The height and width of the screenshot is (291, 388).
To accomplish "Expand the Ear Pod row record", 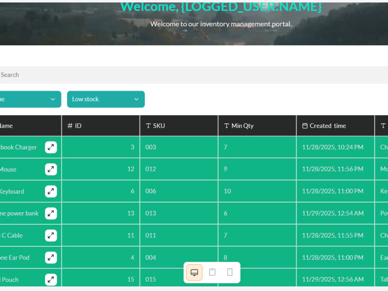I will 51,258.
